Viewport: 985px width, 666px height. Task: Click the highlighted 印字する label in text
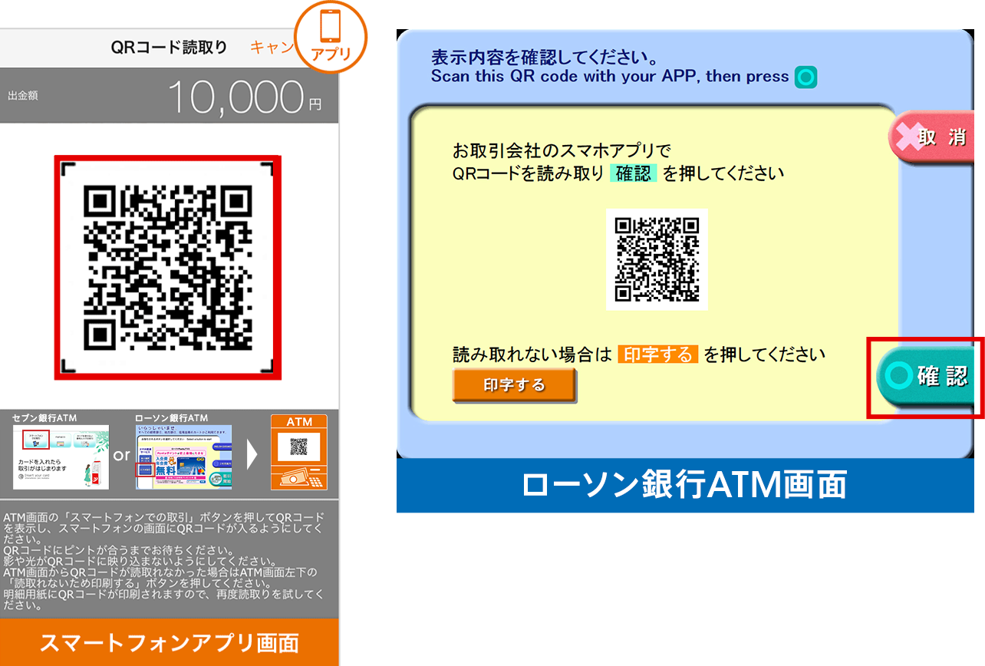(657, 354)
